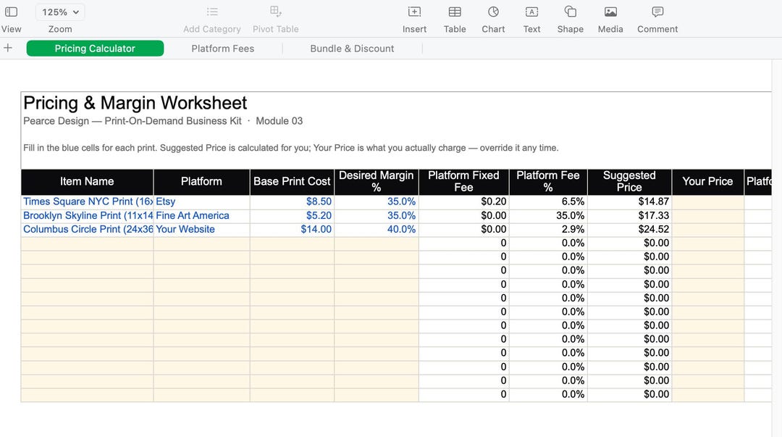The image size is (782, 437).
Task: Select the 40.0% desired margin cell
Action: tap(377, 229)
